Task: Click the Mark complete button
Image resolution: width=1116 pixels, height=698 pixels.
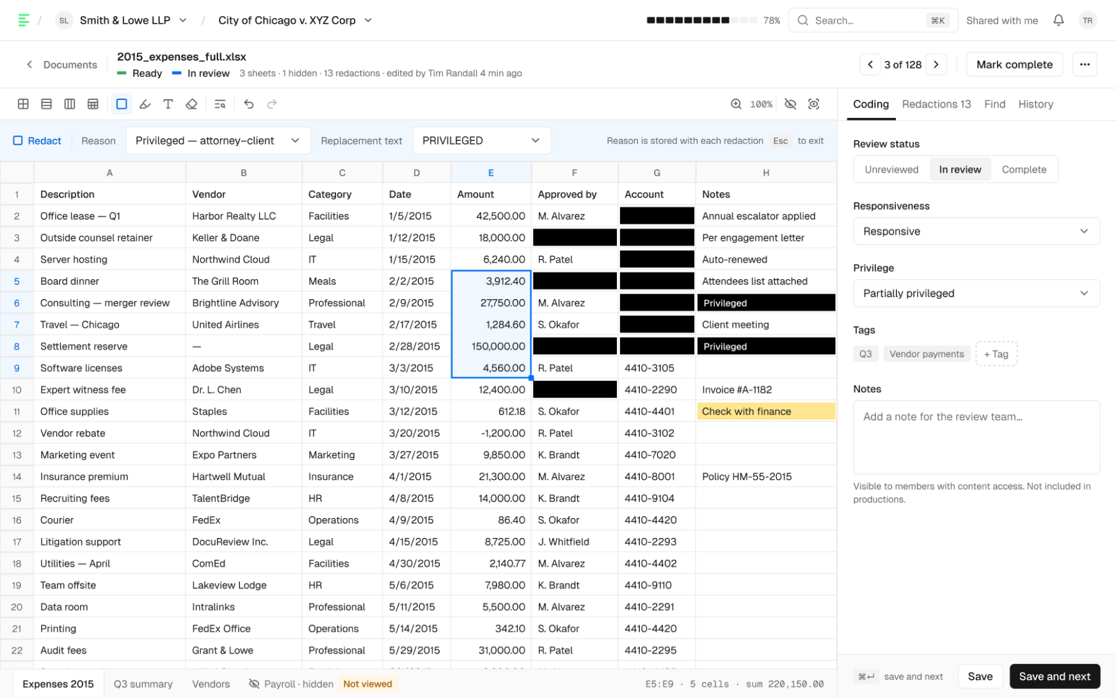Action: (1014, 64)
